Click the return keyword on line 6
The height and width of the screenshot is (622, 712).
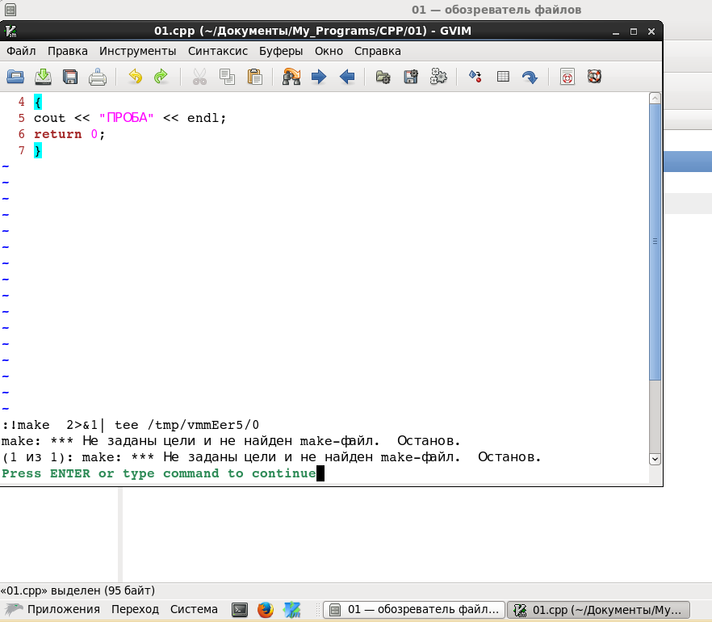57,134
